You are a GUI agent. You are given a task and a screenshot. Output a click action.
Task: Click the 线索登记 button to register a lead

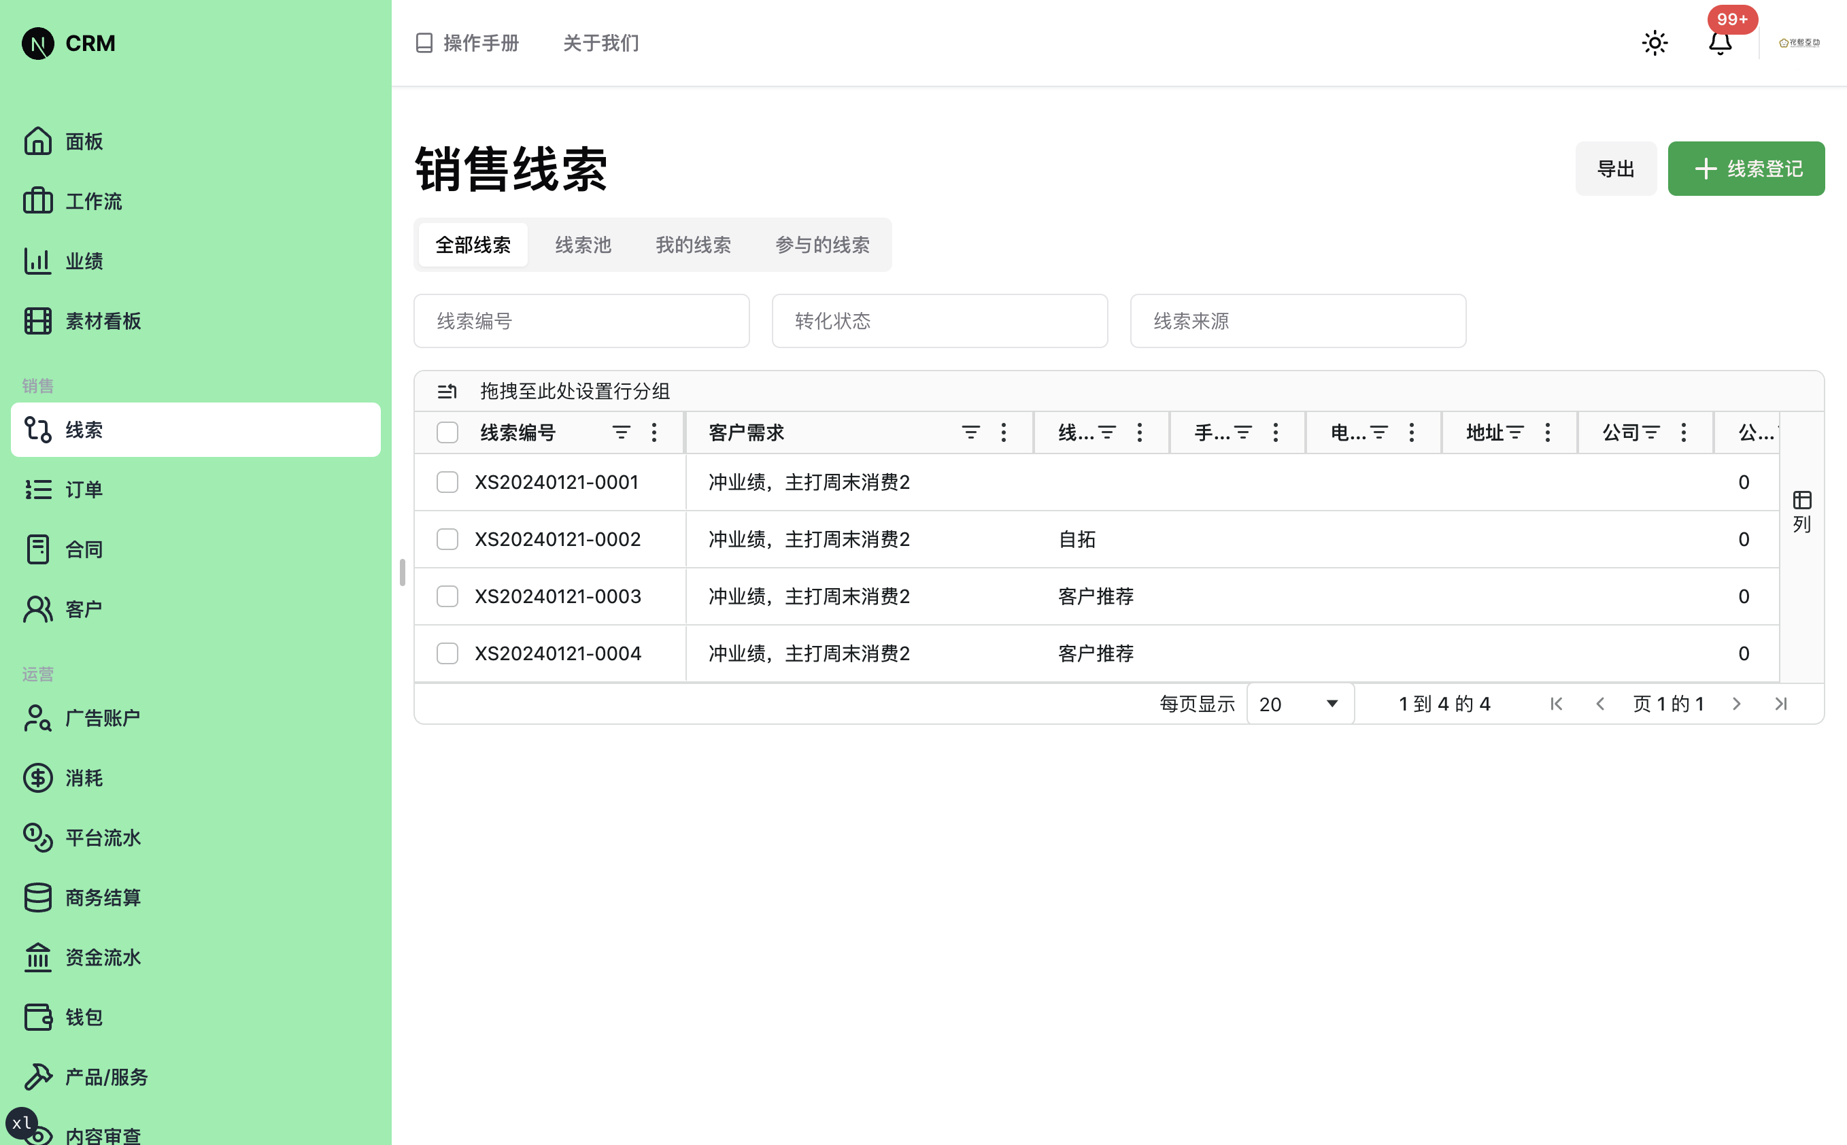[1746, 169]
